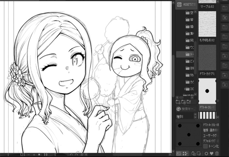Screen dimensions: 229x157
Task: Click the material list down arrow
Action: pos(218,117)
